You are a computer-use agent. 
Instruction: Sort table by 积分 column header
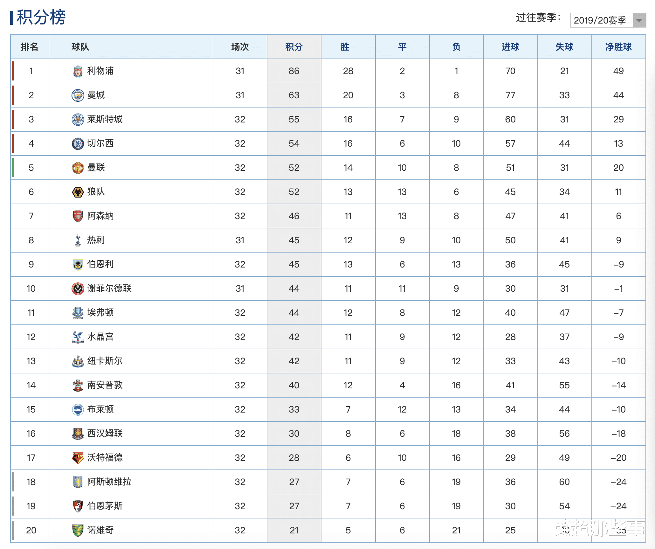pos(294,47)
